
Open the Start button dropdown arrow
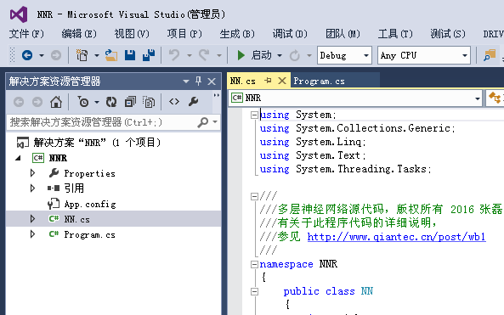(x=280, y=55)
